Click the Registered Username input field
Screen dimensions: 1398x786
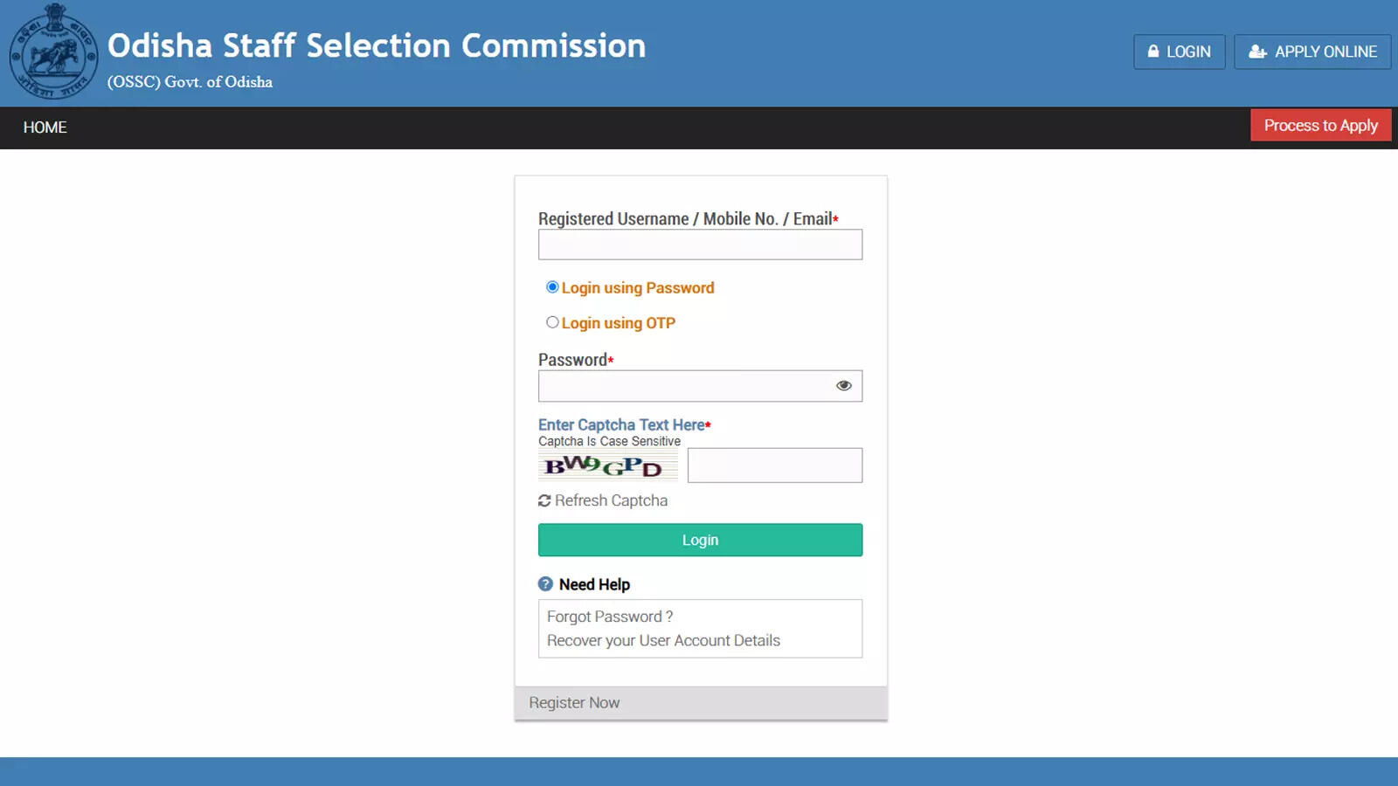click(699, 245)
